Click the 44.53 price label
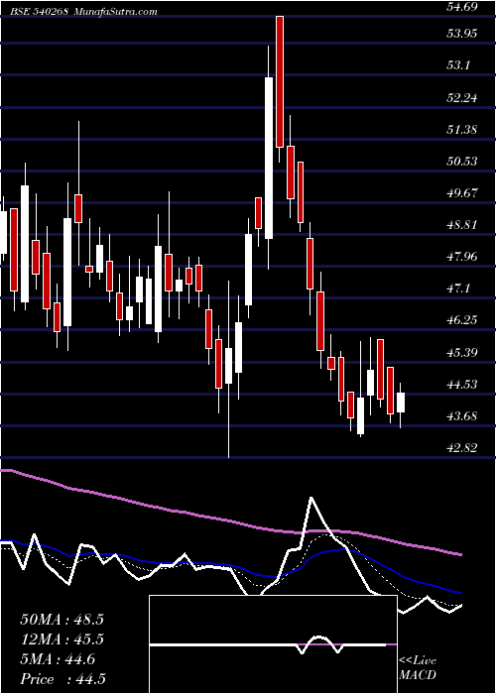This screenshot has width=496, height=694. (x=463, y=385)
